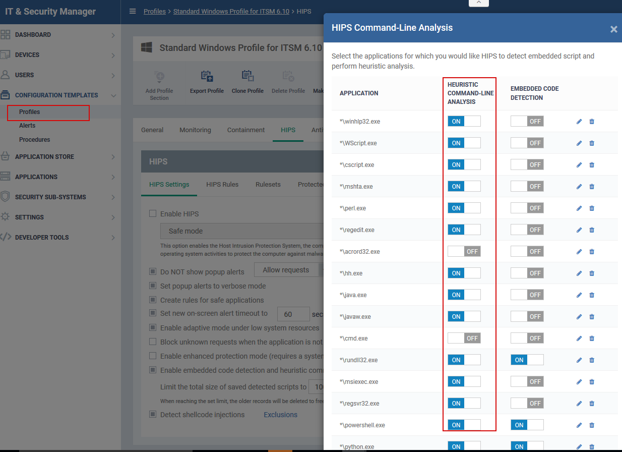Uncheck Detect shellcode injections checkbox
The height and width of the screenshot is (452, 622).
coord(153,415)
